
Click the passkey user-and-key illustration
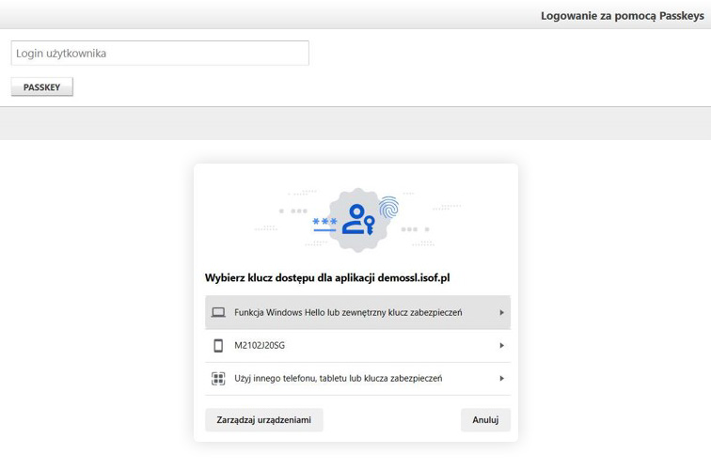point(357,220)
